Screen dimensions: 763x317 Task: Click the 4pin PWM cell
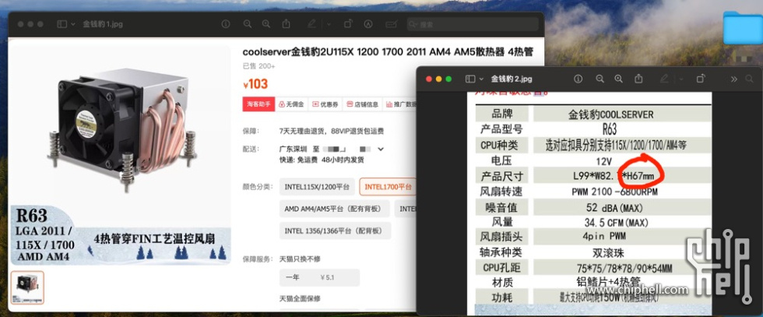(622, 237)
